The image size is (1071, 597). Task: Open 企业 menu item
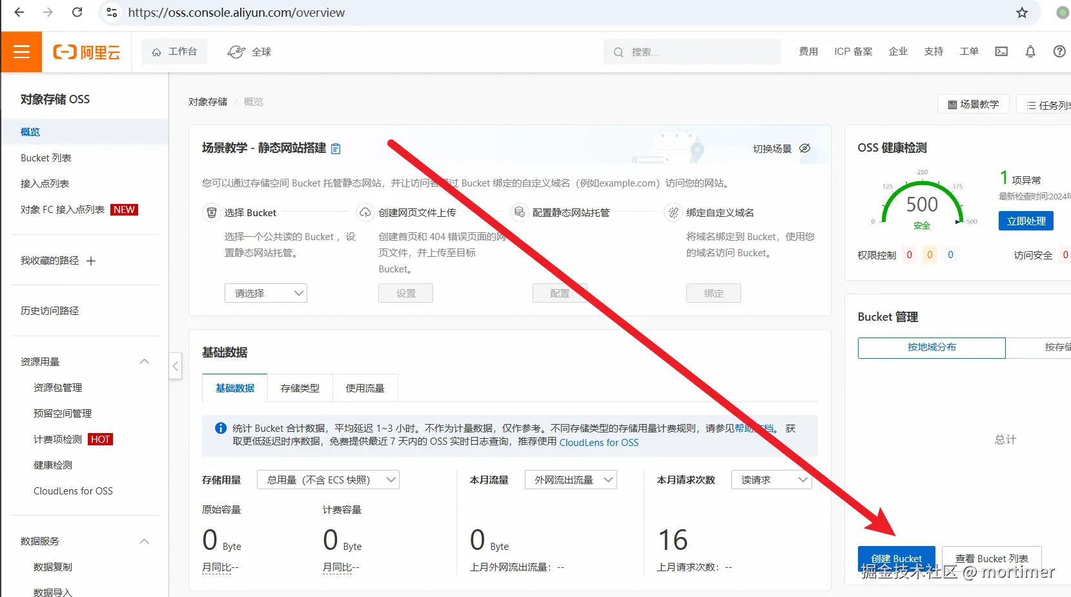(x=898, y=52)
